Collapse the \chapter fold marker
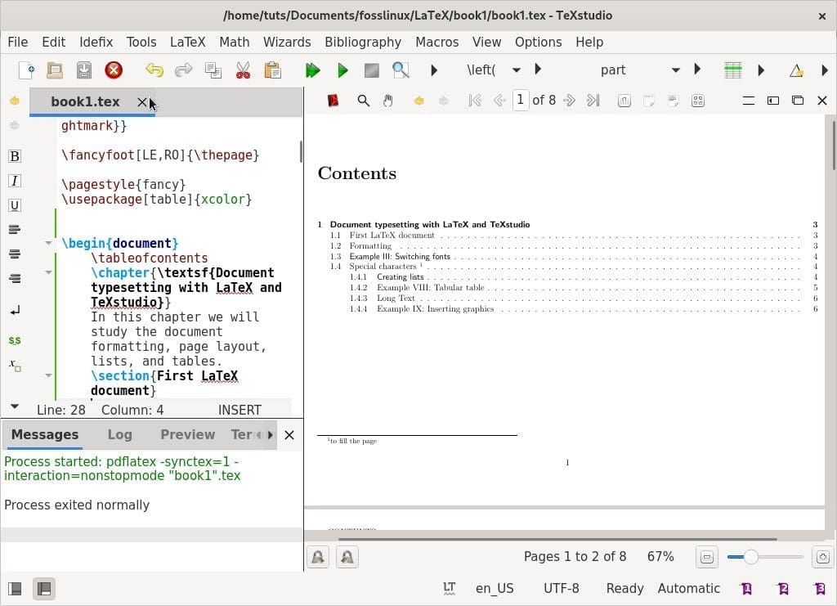The height and width of the screenshot is (606, 837). click(48, 272)
